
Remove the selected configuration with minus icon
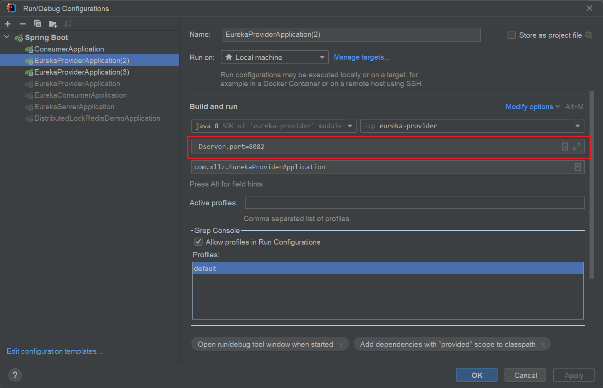tap(23, 24)
